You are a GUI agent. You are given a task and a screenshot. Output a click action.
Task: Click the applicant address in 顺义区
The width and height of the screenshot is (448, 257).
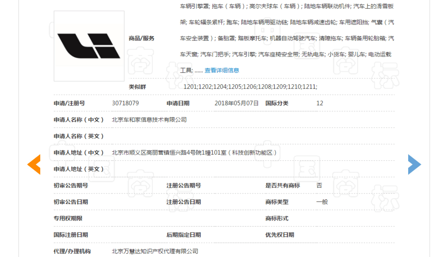194,153
